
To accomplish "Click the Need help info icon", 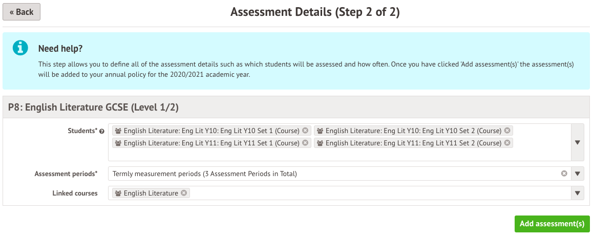I will [x=20, y=48].
